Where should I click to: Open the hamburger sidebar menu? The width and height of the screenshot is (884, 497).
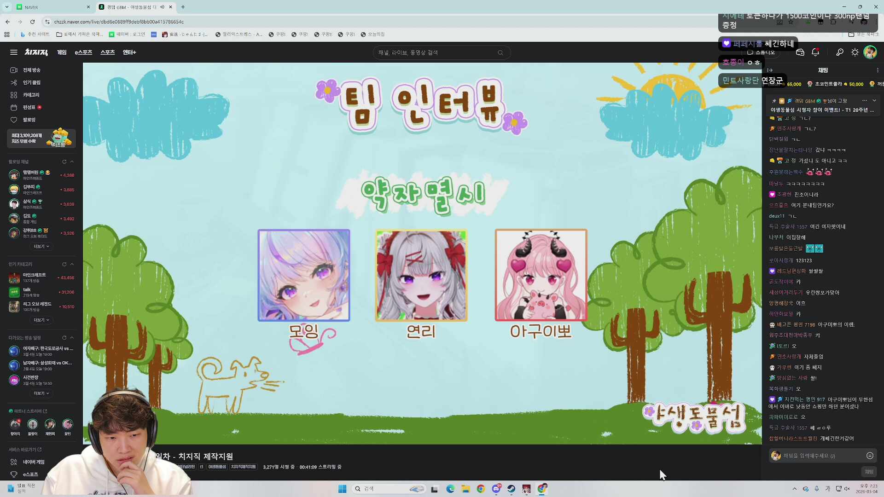click(x=14, y=52)
